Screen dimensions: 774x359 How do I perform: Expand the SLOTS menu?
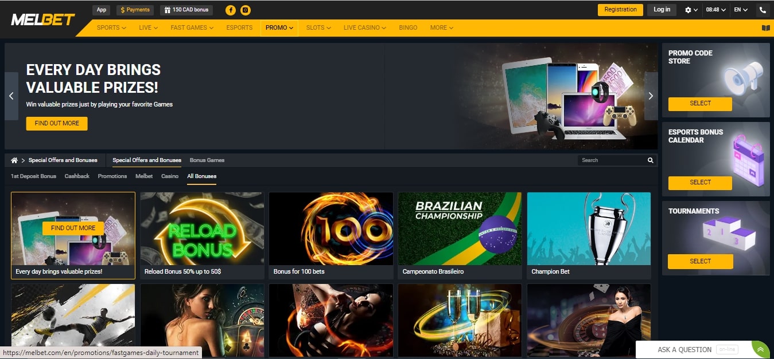(x=318, y=27)
